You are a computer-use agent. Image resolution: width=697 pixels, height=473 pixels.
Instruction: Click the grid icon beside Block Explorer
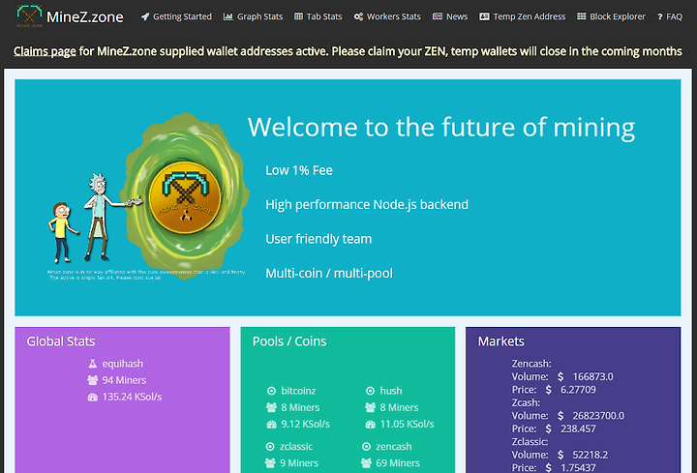coord(582,16)
